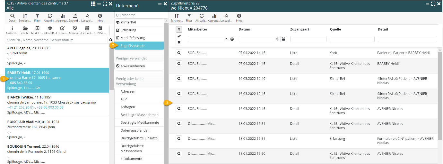Screen dimensions: 443x164
Task: Open Berichte folder icon in the client toolbar
Action: [25, 28]
